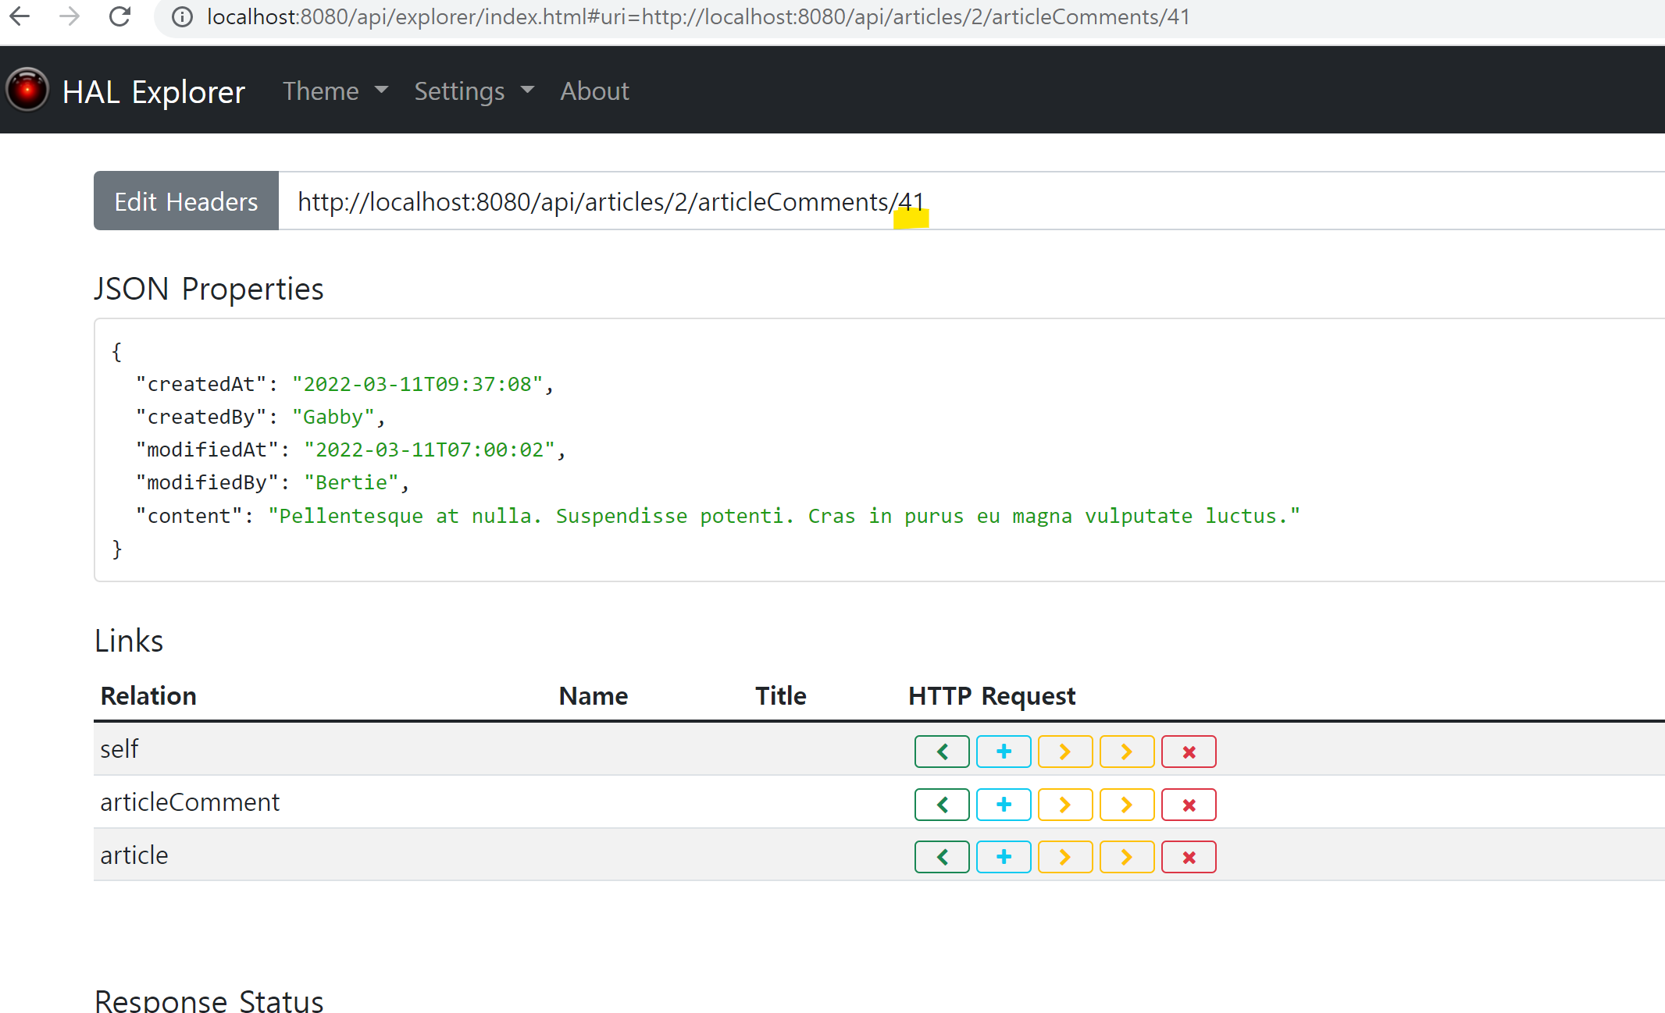The width and height of the screenshot is (1665, 1013).
Task: Click the browser address bar URL
Action: click(697, 16)
